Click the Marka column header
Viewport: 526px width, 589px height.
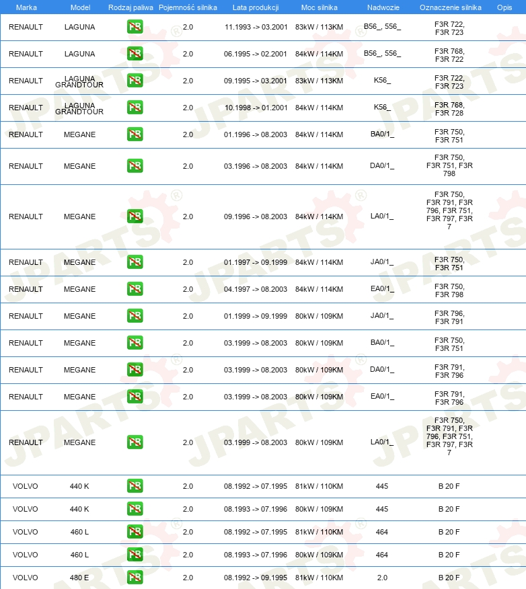(x=26, y=7)
